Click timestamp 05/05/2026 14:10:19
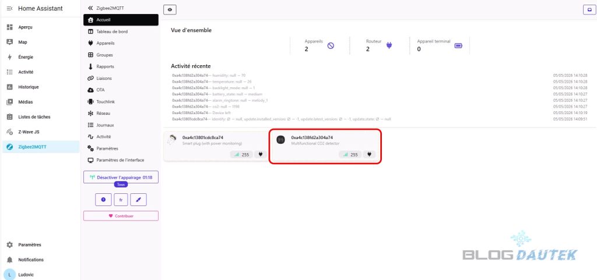Screen dimensions: 597x280 point(570,112)
